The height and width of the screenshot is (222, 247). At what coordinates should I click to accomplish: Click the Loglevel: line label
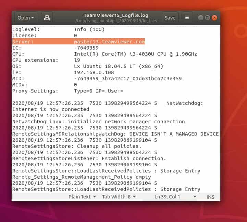click(x=26, y=29)
